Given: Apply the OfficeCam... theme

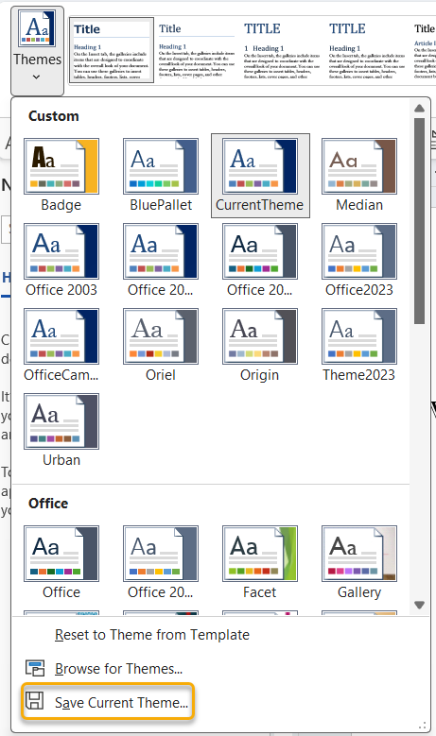Looking at the screenshot, I should pos(61,346).
